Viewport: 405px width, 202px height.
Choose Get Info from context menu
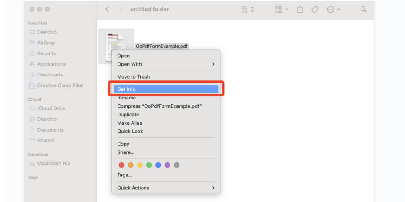pos(165,89)
